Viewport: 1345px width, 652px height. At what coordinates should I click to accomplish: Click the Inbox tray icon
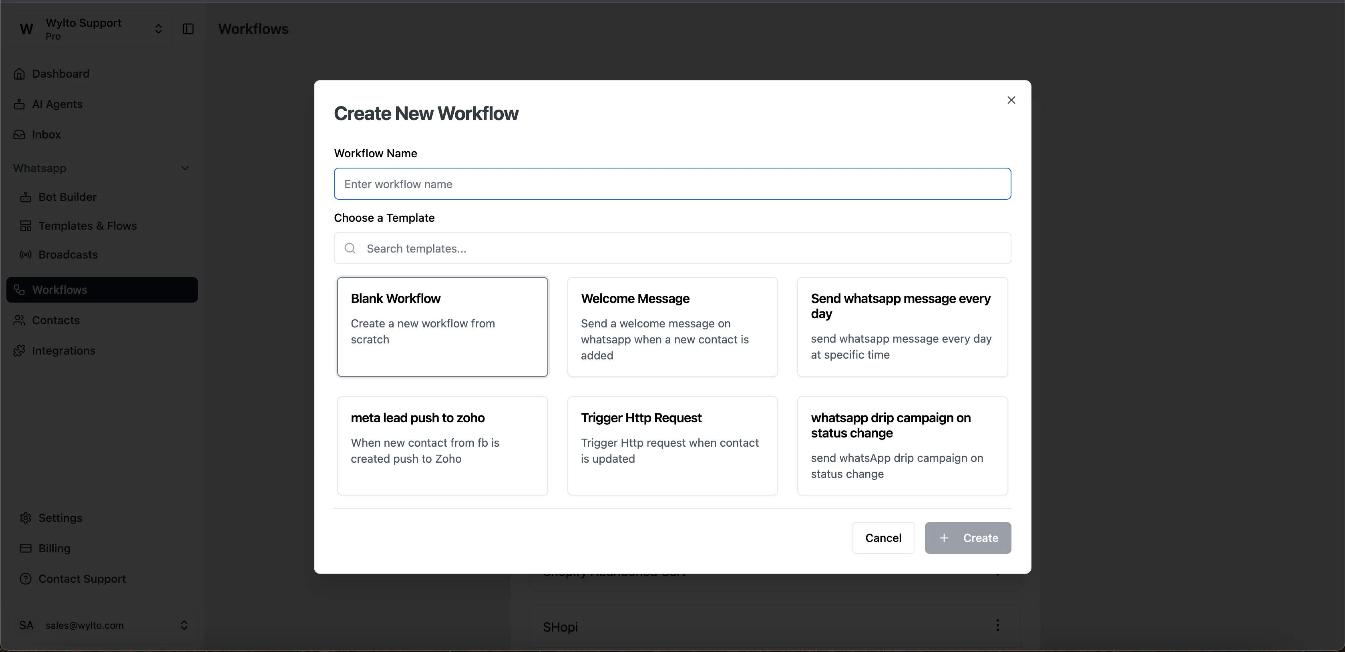point(19,134)
